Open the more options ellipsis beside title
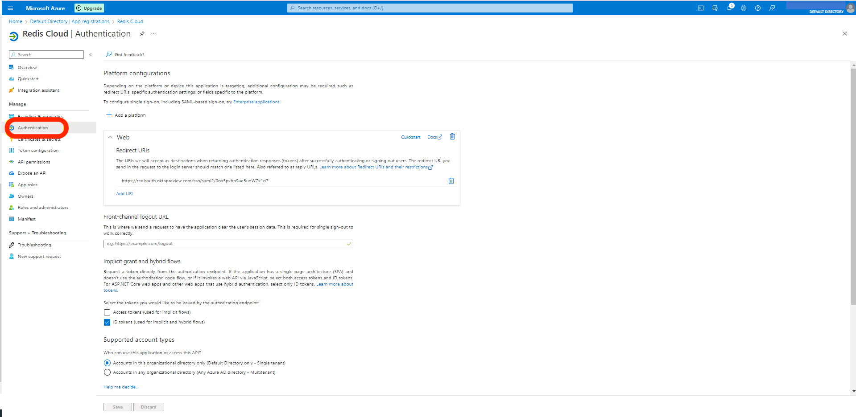The height and width of the screenshot is (417, 856). (153, 34)
